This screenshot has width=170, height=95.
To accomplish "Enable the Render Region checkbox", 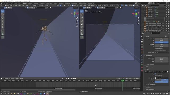I will [155, 49].
